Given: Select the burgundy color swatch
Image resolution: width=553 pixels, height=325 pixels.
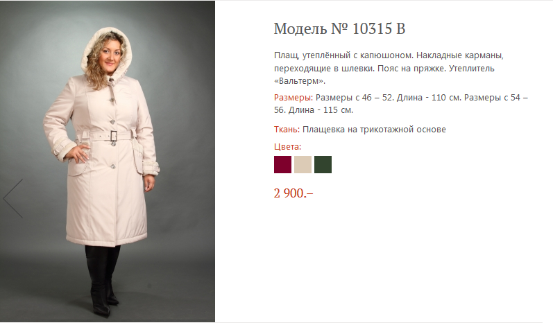Looking at the screenshot, I should click(x=282, y=164).
